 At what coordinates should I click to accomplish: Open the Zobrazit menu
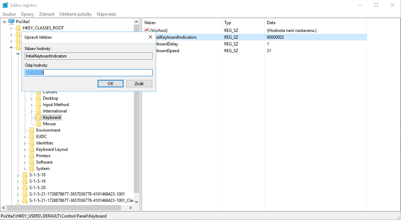coord(46,14)
